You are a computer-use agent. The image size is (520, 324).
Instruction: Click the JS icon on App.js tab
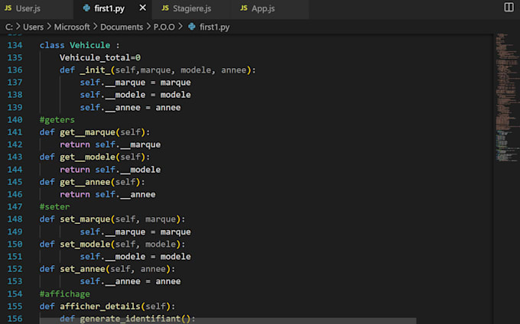click(244, 8)
